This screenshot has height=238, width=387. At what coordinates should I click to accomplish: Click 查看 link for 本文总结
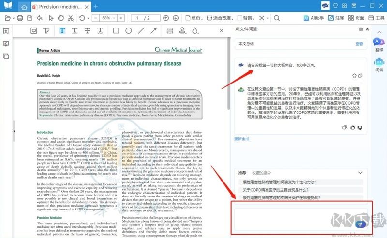(359, 44)
